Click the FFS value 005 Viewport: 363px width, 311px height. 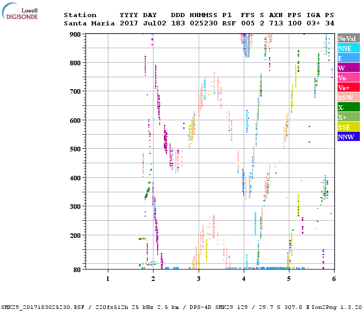pos(248,23)
